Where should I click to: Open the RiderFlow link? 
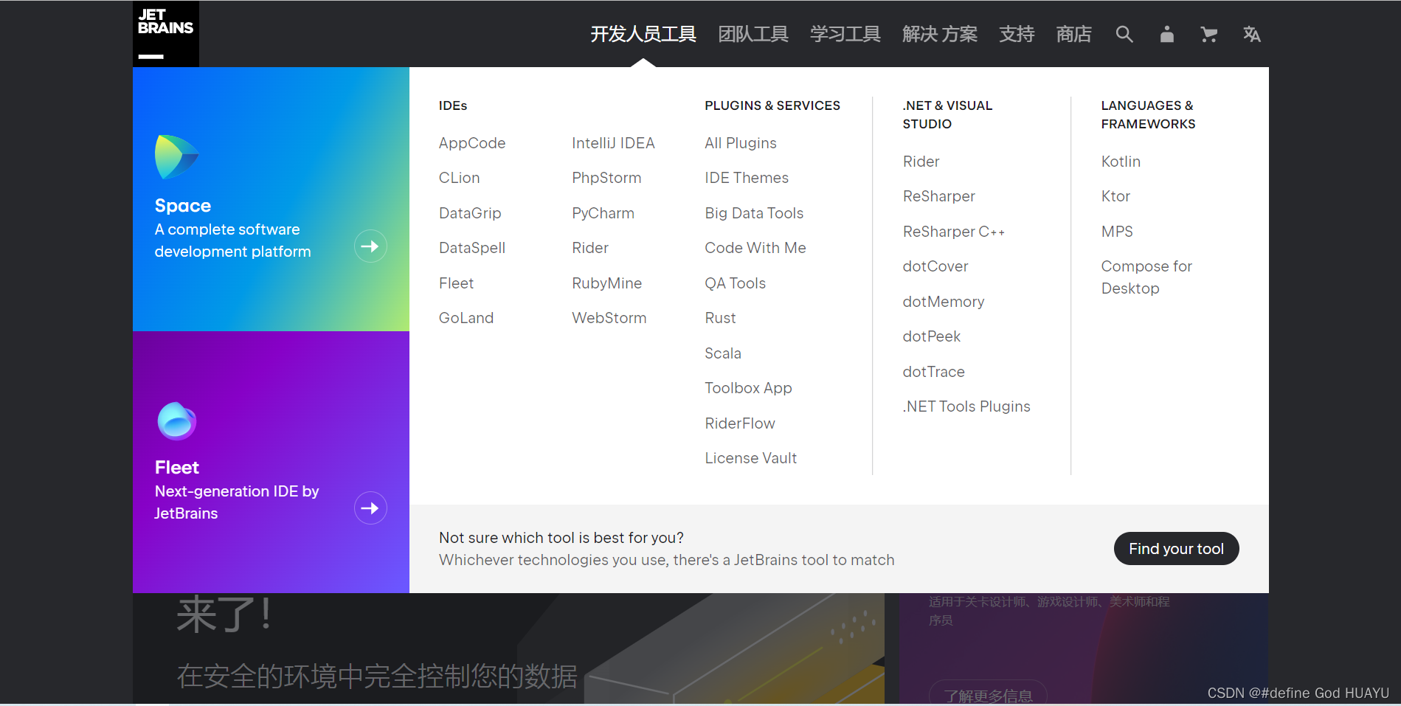coord(740,423)
